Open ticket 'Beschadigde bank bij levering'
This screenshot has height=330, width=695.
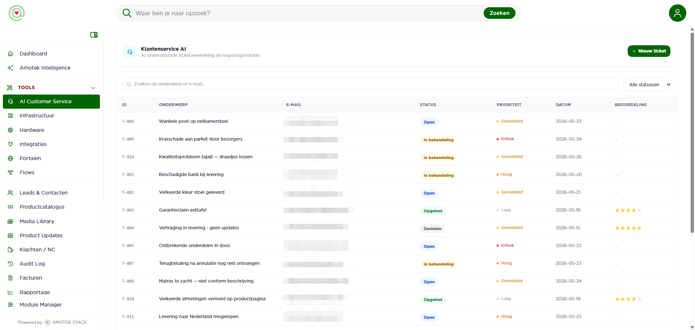[191, 175]
